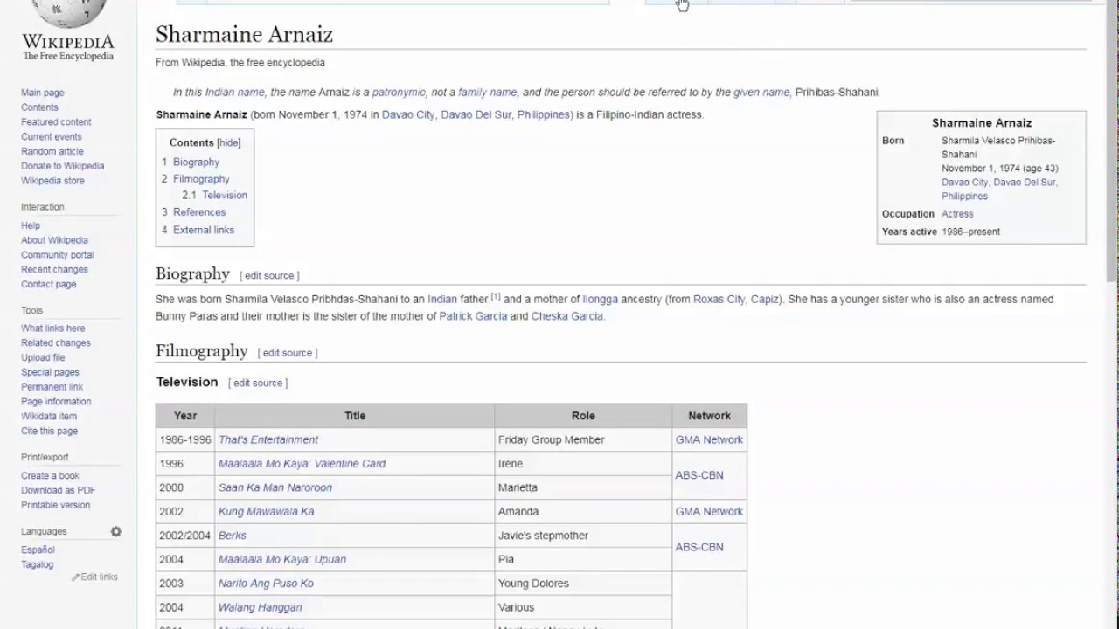Open the given name link

pos(761,93)
